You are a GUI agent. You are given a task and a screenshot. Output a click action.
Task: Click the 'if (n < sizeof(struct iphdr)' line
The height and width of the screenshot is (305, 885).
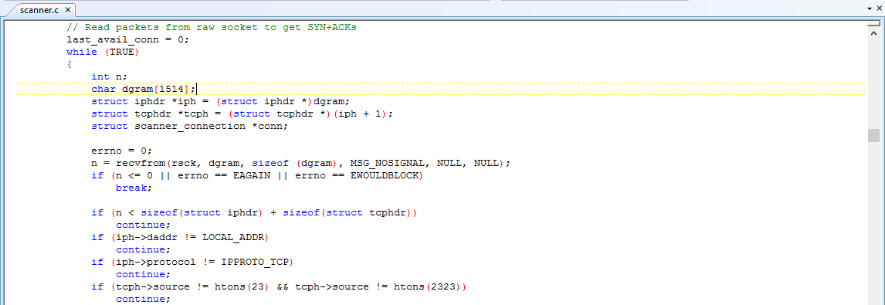pyautogui.click(x=254, y=213)
